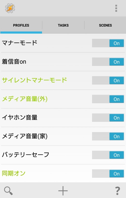Tap the Tasker lightning gear icon
Screen dimensions: 126x198
pyautogui.click(x=10, y=8)
